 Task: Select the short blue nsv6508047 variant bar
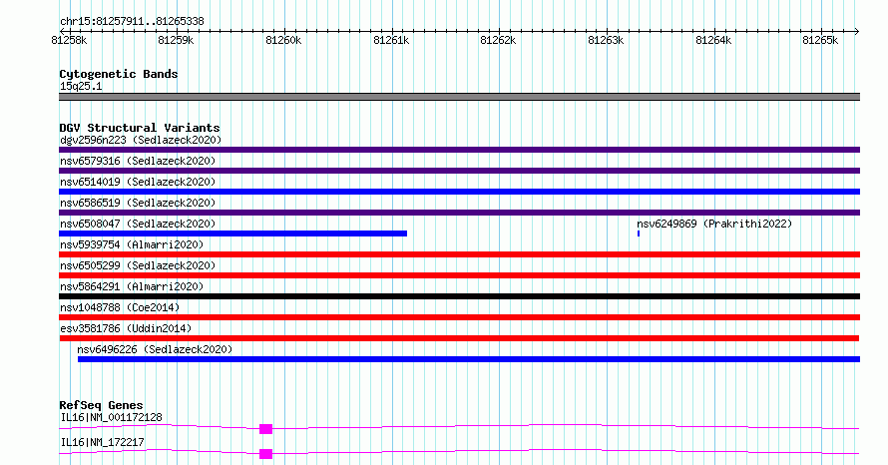pos(232,233)
